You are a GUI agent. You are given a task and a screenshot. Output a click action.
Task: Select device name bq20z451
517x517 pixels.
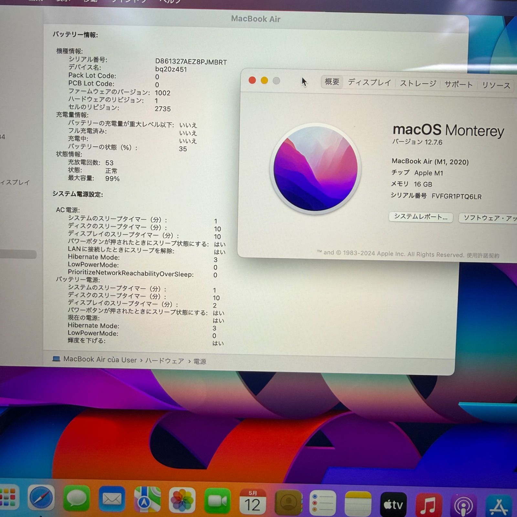171,69
